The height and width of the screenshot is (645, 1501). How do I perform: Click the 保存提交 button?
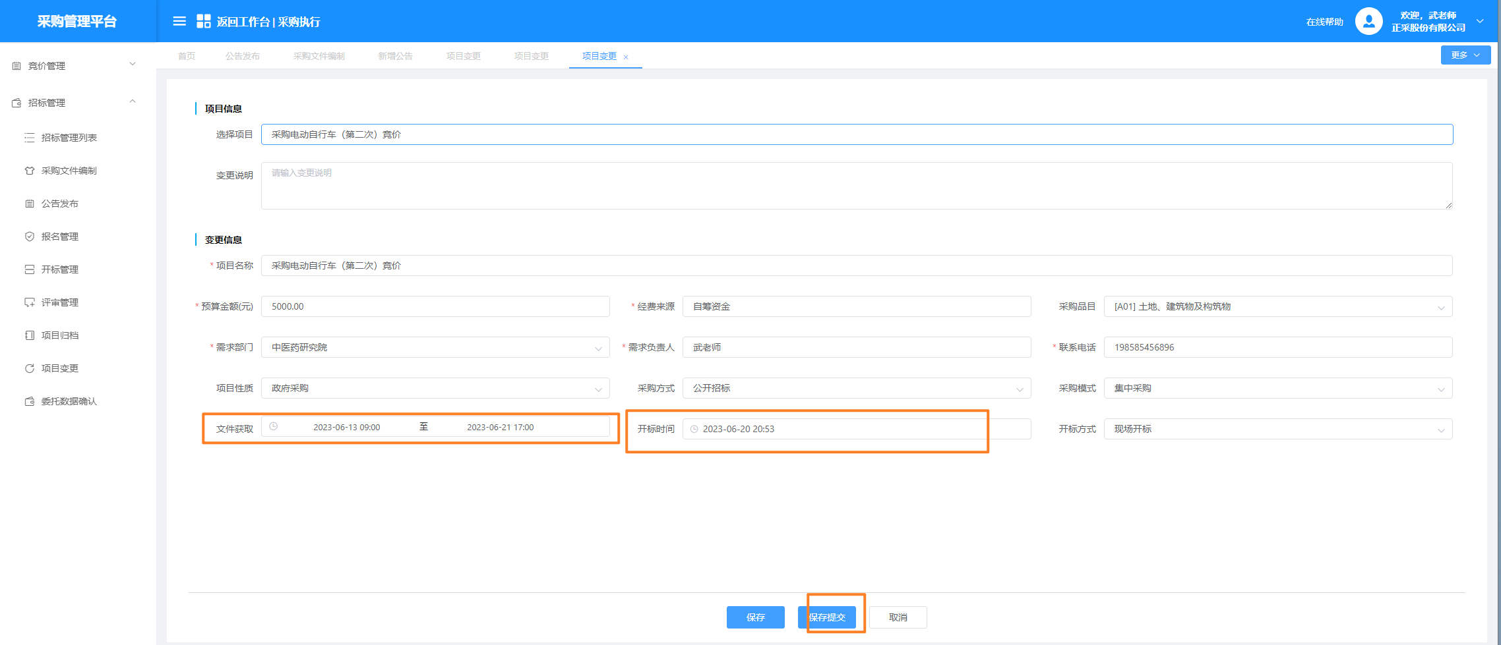tap(827, 617)
